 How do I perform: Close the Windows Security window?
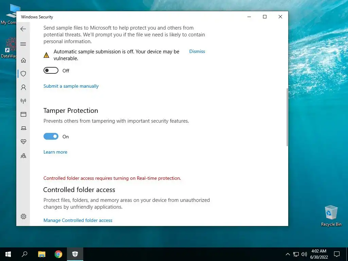280,17
